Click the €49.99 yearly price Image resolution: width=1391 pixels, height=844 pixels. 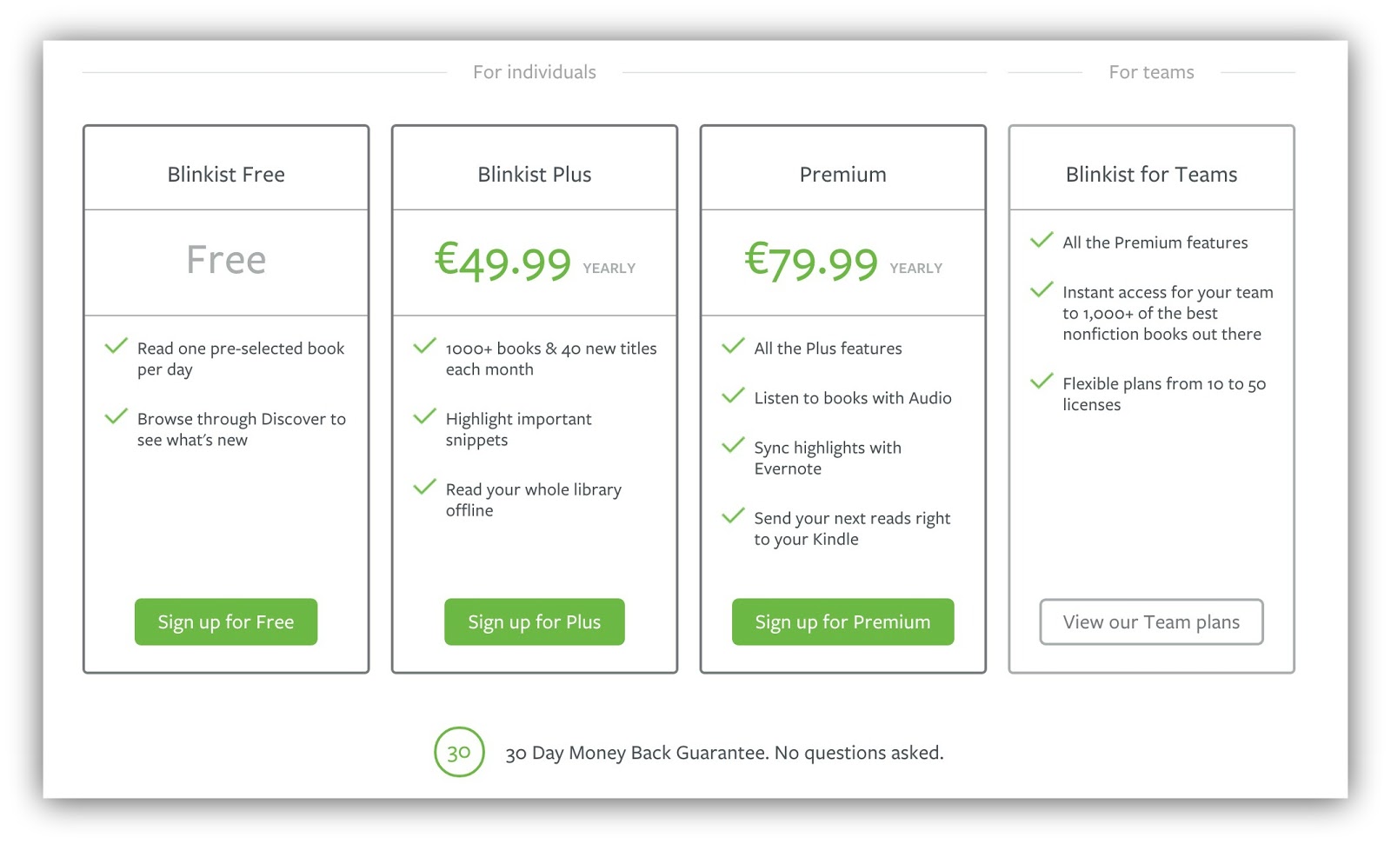pos(535,261)
